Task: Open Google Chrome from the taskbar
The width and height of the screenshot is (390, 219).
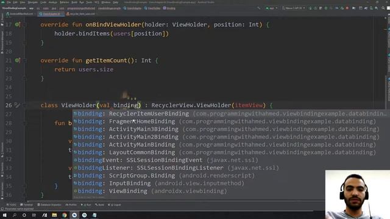Action: (65, 215)
